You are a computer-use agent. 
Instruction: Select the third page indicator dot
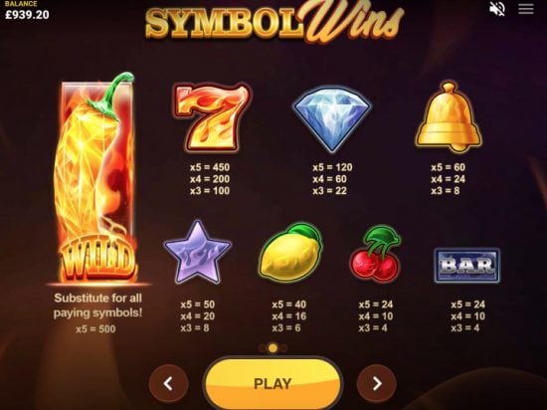(x=283, y=348)
